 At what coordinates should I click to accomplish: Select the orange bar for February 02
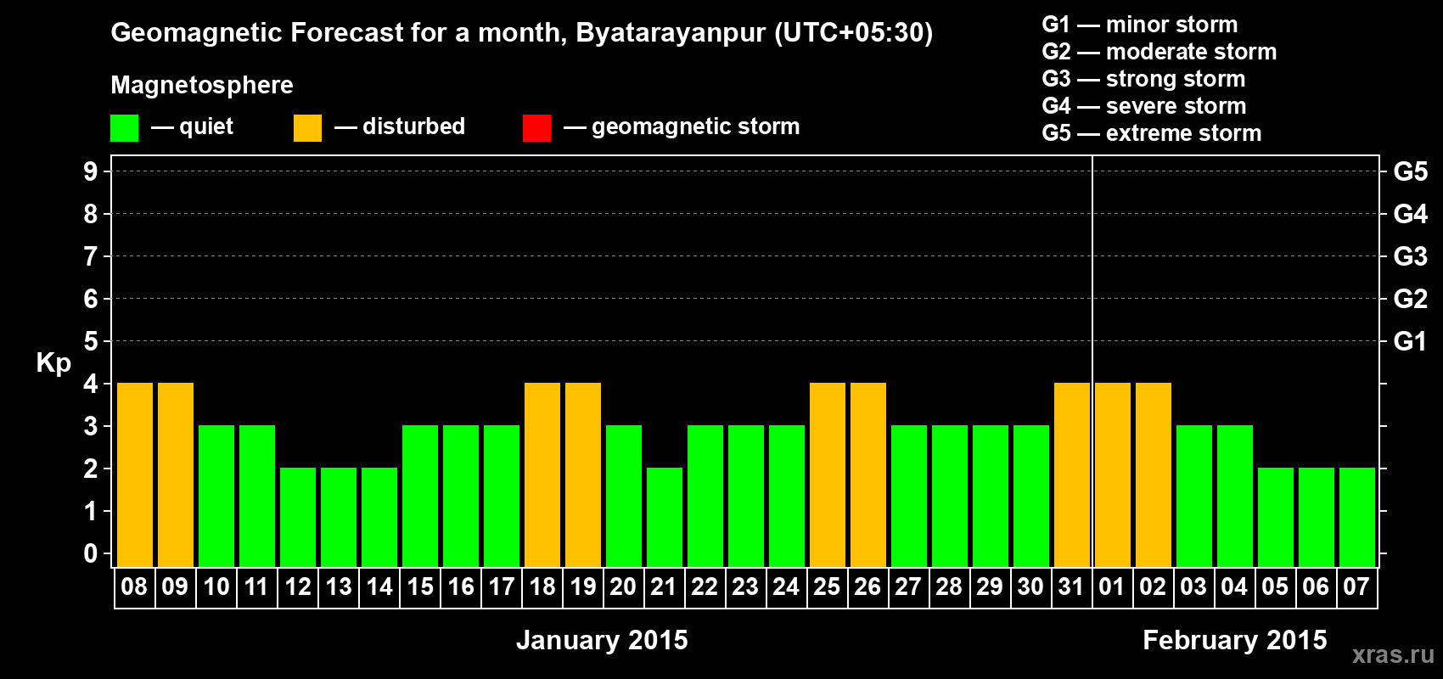pos(1154,474)
